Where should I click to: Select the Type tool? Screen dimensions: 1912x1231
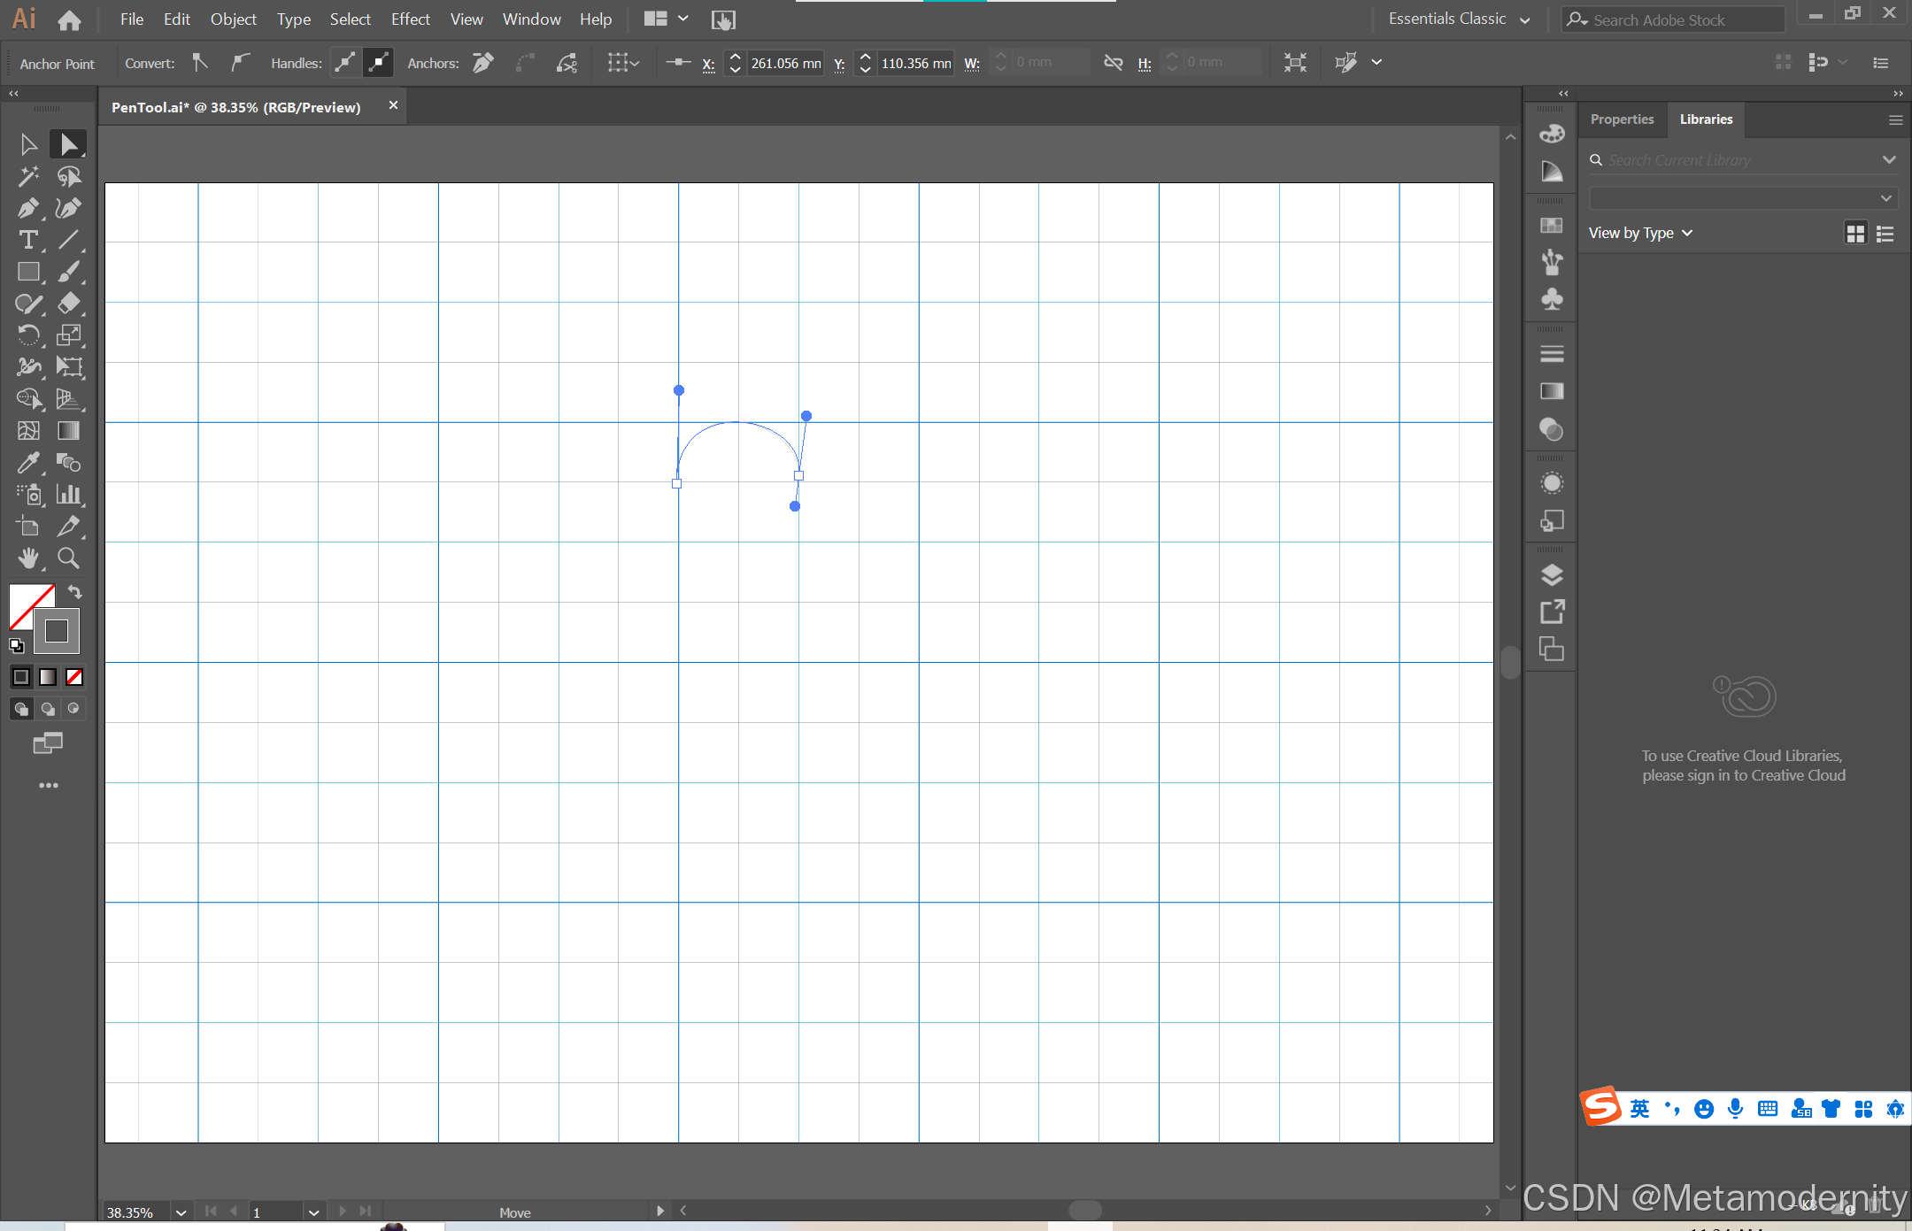[x=27, y=240]
